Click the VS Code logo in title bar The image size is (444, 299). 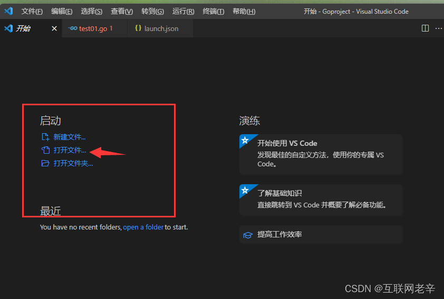[8, 11]
